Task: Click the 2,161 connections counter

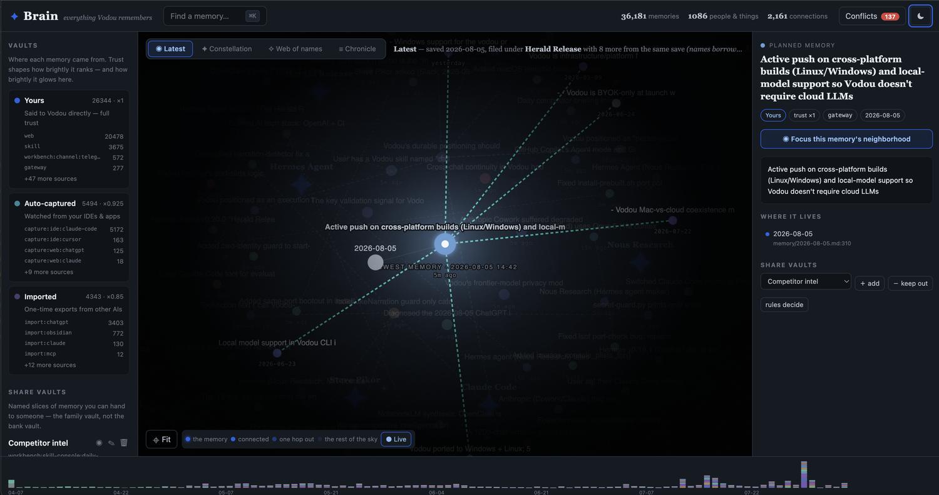Action: [x=798, y=16]
